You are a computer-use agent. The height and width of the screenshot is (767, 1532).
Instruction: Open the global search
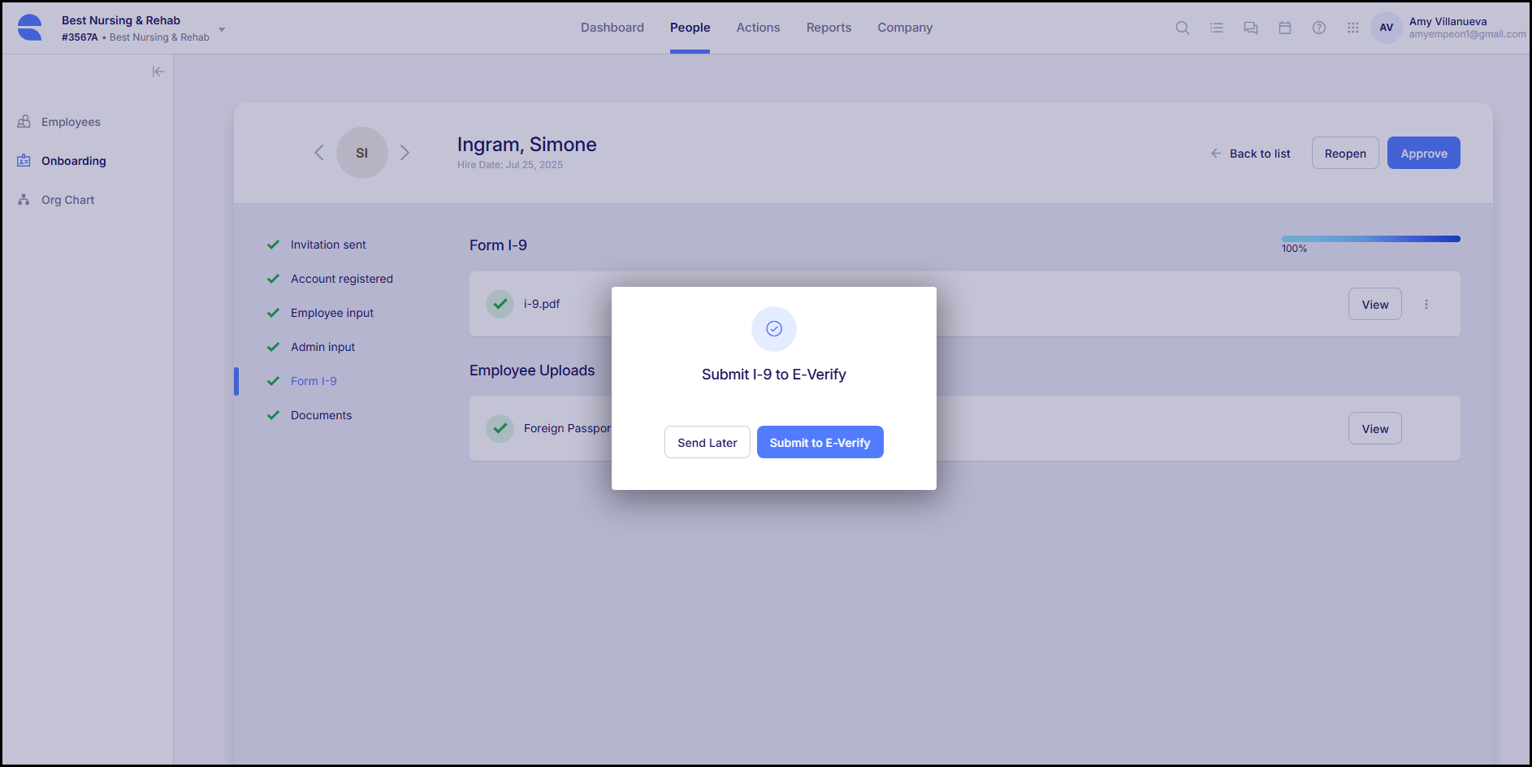pos(1182,27)
